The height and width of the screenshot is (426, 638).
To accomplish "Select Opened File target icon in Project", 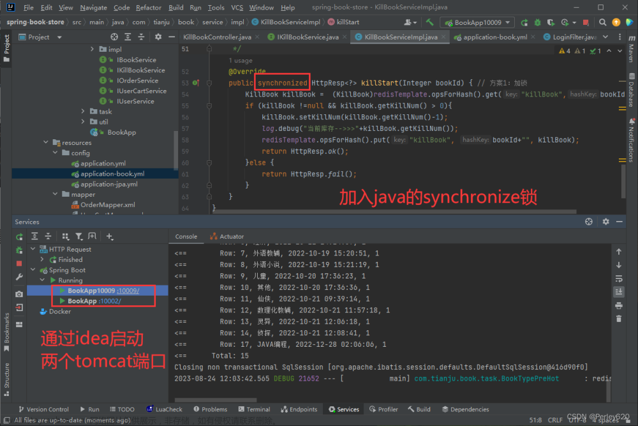I will tap(114, 37).
